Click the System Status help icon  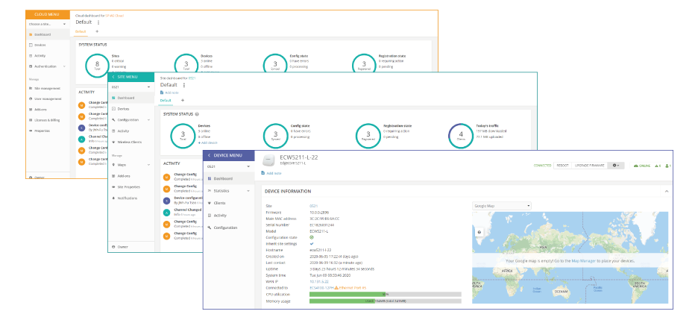click(x=196, y=114)
